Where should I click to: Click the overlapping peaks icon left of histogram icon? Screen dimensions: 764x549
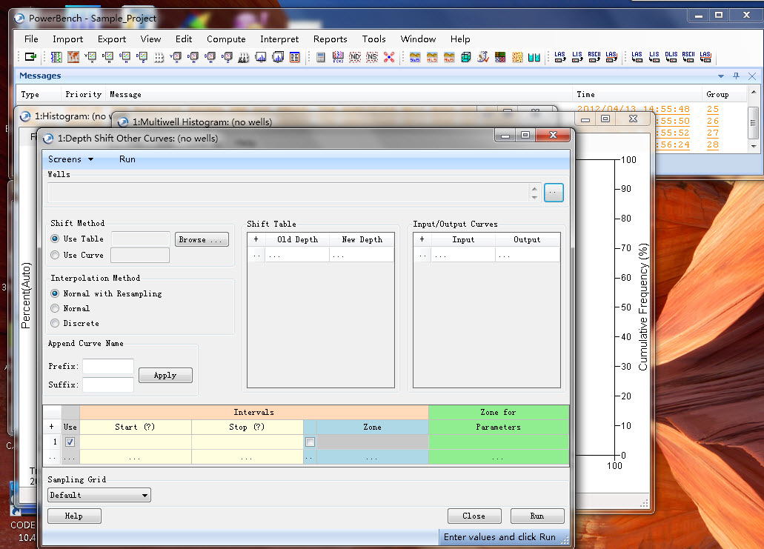click(x=244, y=58)
